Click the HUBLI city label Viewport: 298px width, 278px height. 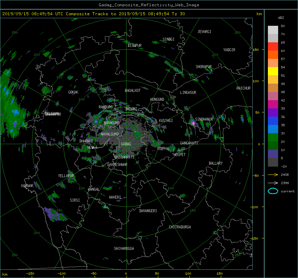tap(92, 147)
